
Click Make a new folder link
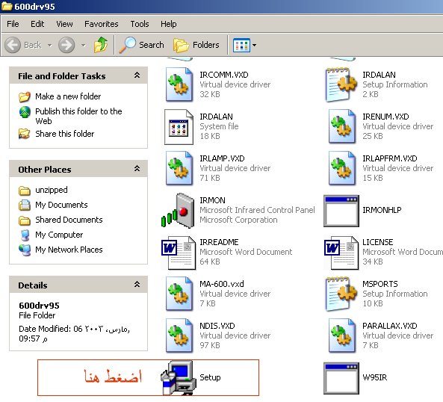tap(68, 96)
